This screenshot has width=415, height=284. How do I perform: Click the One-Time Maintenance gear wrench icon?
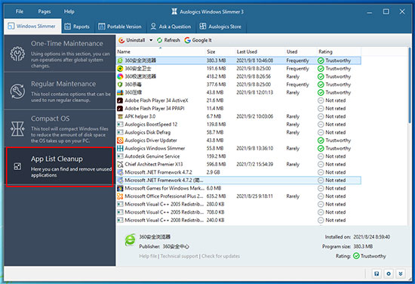point(17,54)
